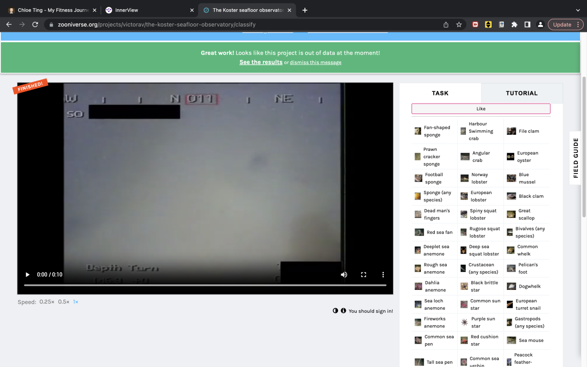Choose European lobster
This screenshot has height=367, width=587.
coord(481,196)
